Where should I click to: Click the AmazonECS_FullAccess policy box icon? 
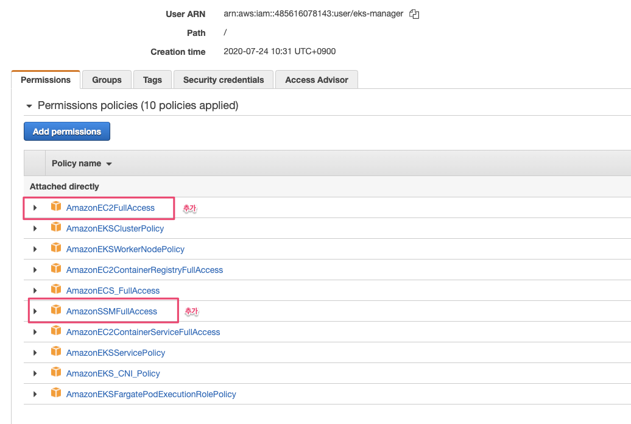56,289
